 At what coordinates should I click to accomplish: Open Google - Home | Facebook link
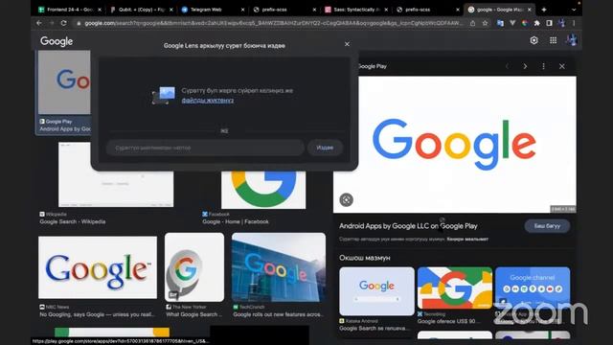click(236, 221)
